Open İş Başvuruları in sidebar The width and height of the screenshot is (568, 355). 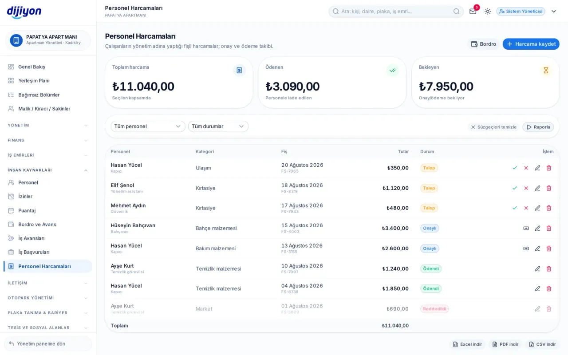coord(48,252)
